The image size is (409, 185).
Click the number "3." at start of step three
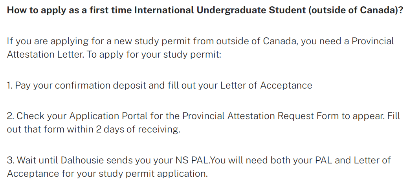(x=11, y=160)
